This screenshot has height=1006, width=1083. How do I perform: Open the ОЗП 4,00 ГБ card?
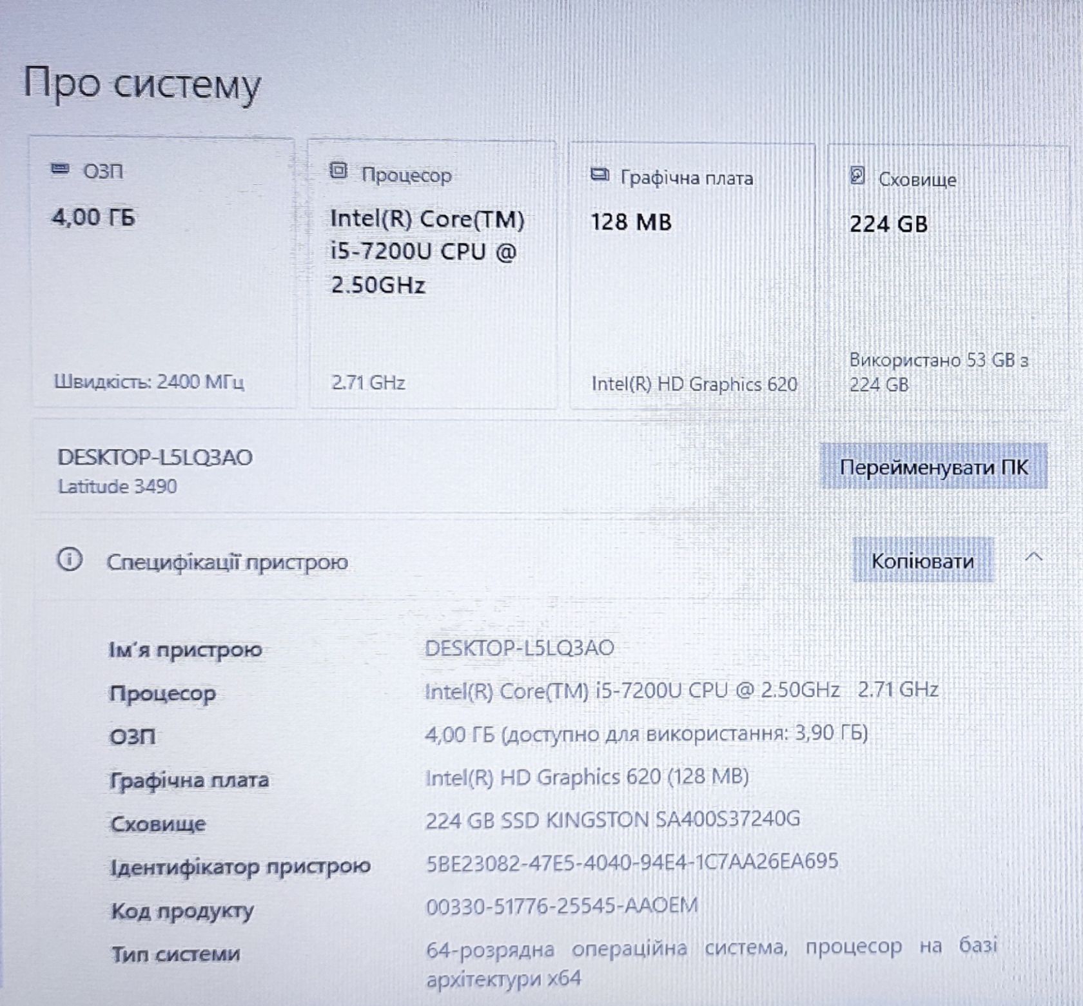(163, 273)
